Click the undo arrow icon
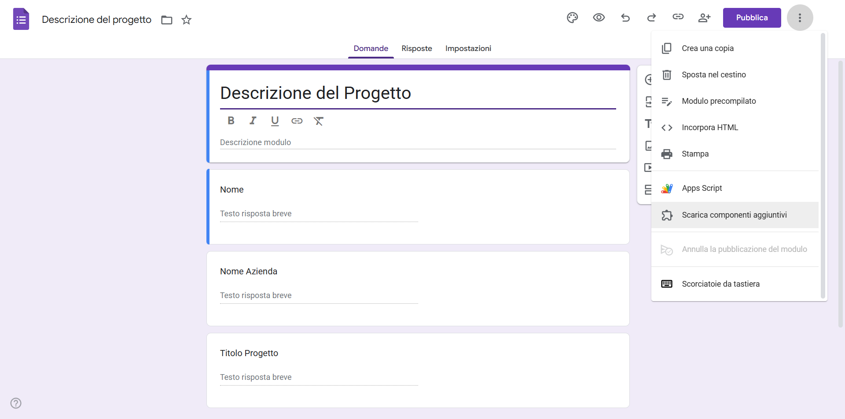Viewport: 845px width, 419px height. pos(625,18)
